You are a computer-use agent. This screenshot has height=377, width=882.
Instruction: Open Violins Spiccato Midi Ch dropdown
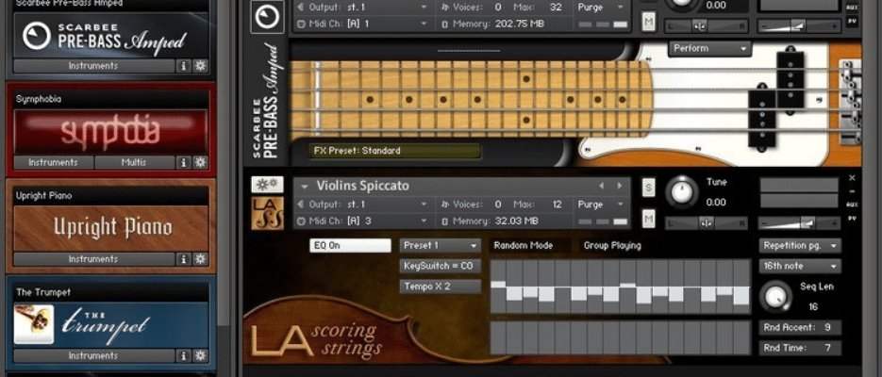coord(363,221)
